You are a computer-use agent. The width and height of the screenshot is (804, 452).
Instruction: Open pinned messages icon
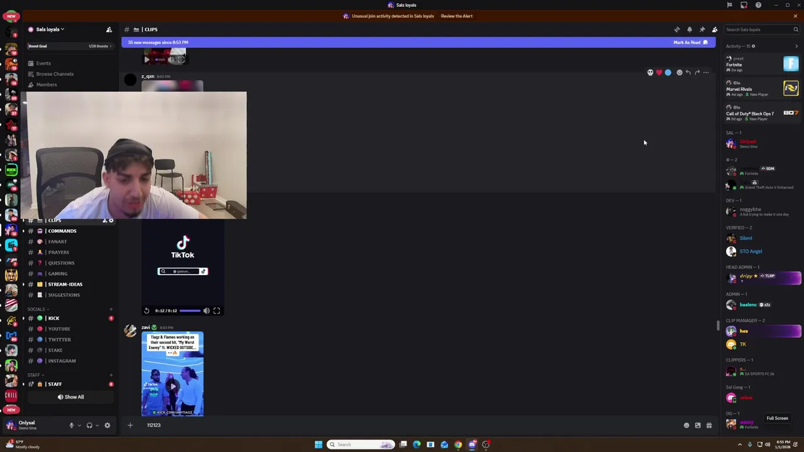[x=702, y=30]
